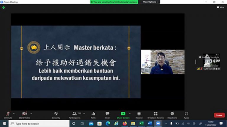This screenshot has height=127, width=227.
Task: Open the Security options
Action: tap(56, 114)
